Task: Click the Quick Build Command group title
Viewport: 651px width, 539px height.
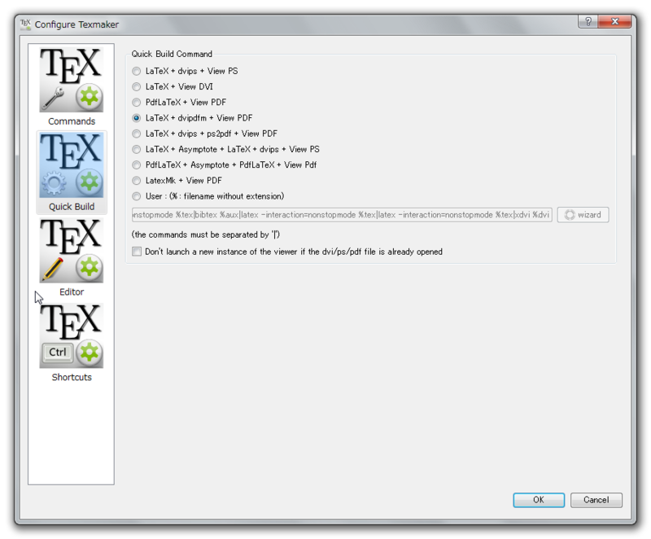Action: [172, 54]
